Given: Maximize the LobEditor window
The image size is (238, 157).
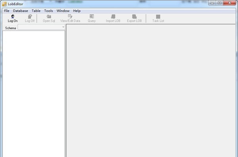Looking at the screenshot, I should tap(219, 3).
